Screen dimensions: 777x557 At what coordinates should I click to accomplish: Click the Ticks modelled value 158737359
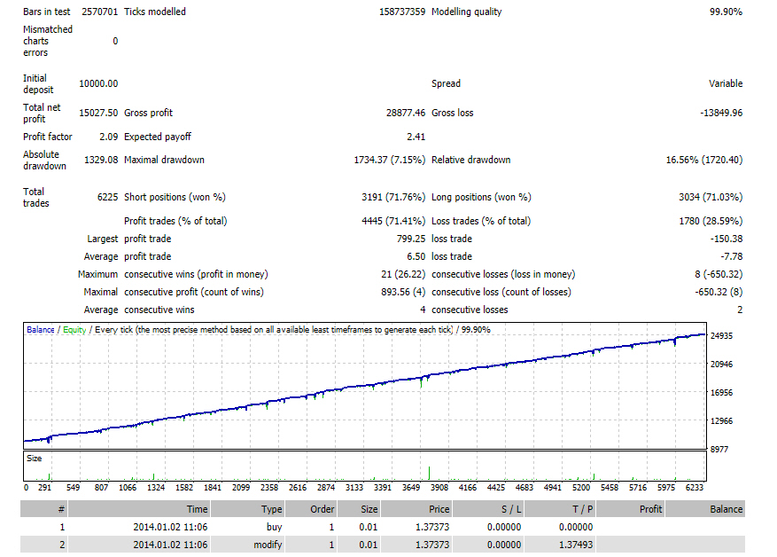[x=402, y=12]
